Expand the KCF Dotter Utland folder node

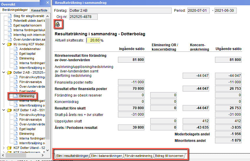point(4,148)
